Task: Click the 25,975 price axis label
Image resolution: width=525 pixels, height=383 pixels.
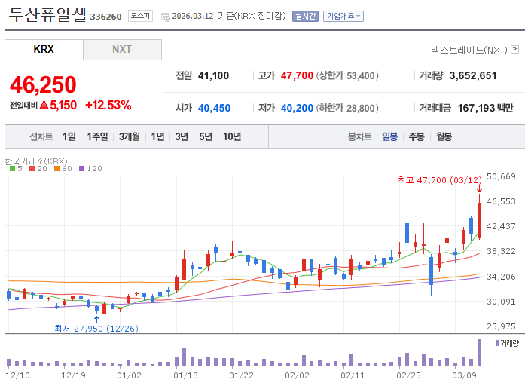Action: coord(501,326)
